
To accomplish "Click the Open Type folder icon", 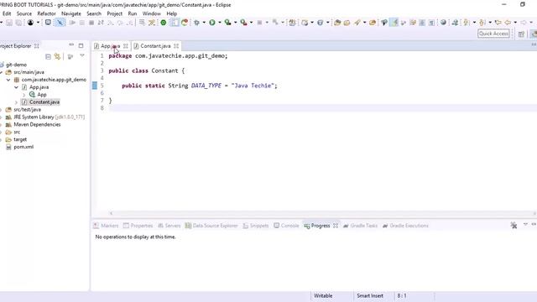I will pyautogui.click(x=337, y=23).
